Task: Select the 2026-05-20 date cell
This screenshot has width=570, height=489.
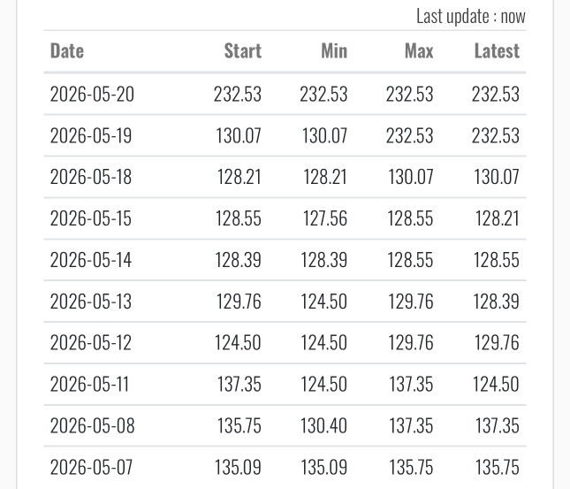Action: 92,95
